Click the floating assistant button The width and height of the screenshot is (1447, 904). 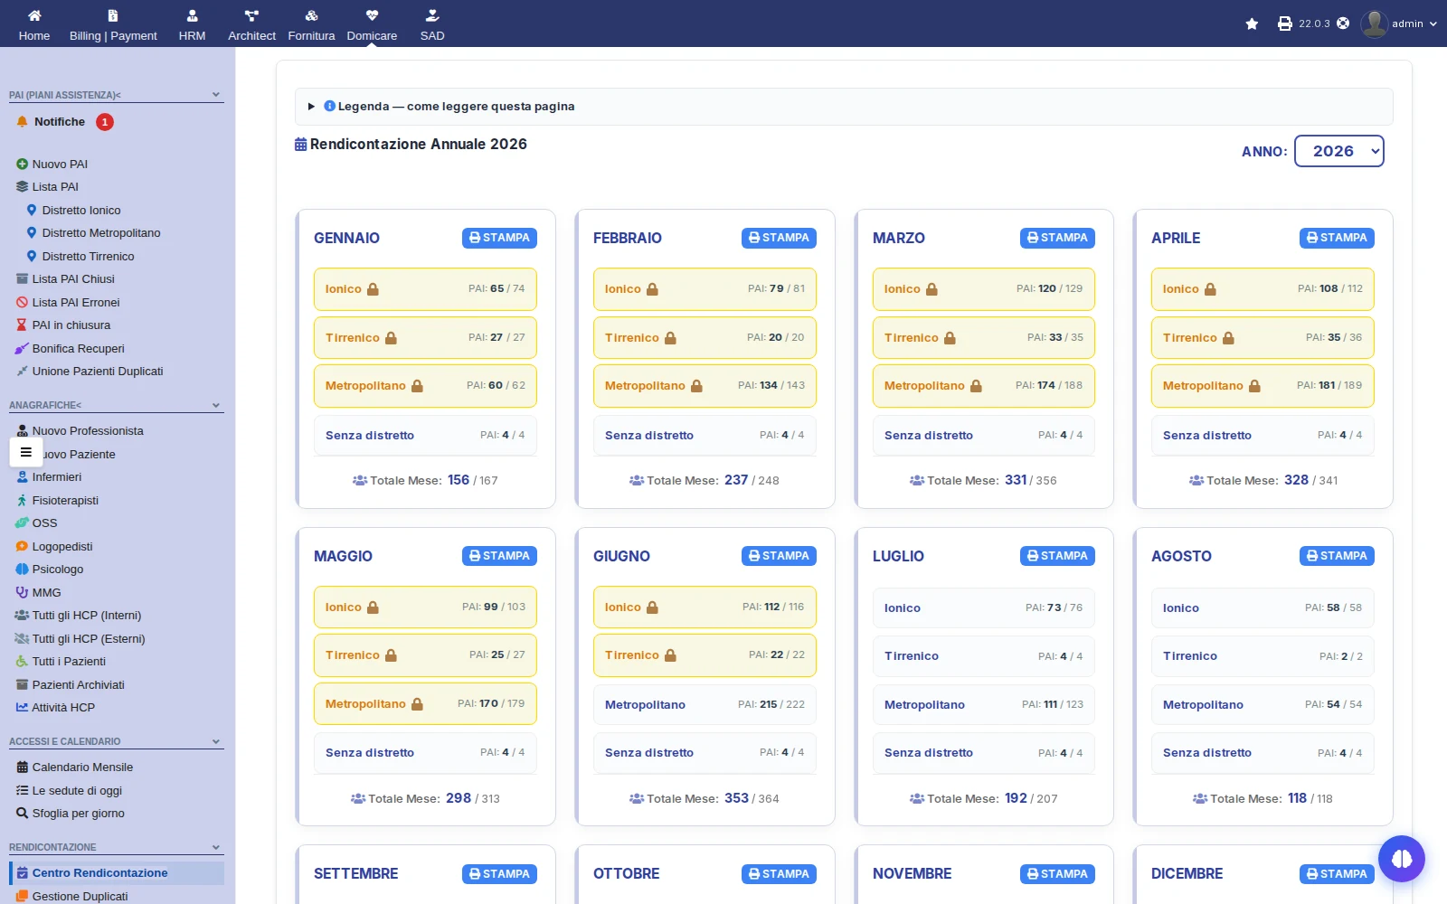(1402, 859)
